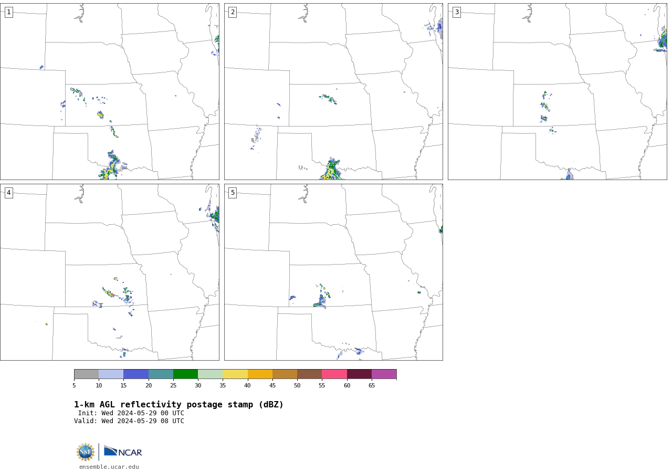672x473 pixels.
Task: Click the blue 15-20 dBZ swatch
Action: [136, 374]
